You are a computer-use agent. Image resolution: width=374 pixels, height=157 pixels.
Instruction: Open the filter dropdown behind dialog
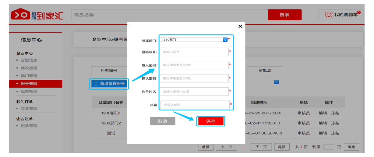[x=276, y=82]
